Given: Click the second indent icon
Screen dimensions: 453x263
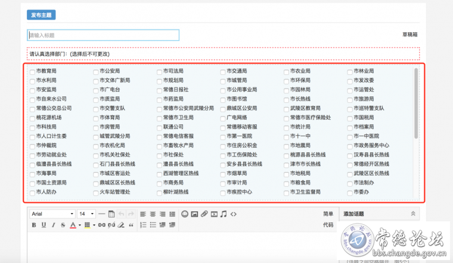Looking at the screenshot, I should [x=172, y=225].
